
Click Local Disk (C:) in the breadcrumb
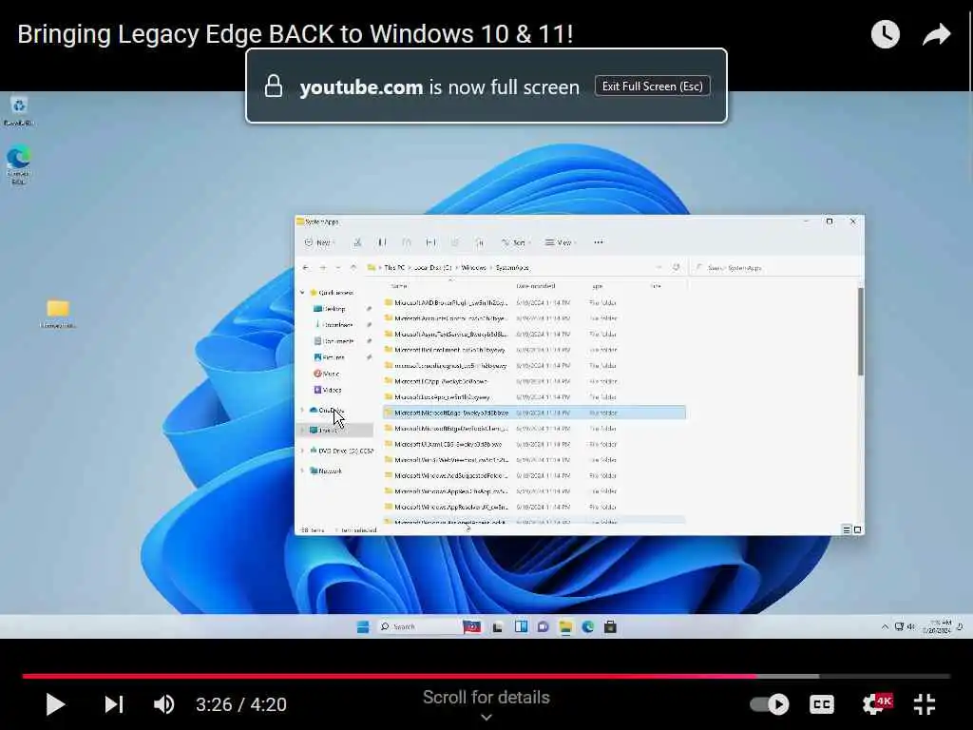point(432,267)
